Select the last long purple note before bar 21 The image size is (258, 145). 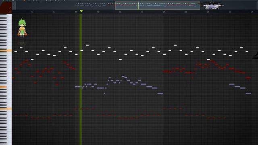pos(160,93)
